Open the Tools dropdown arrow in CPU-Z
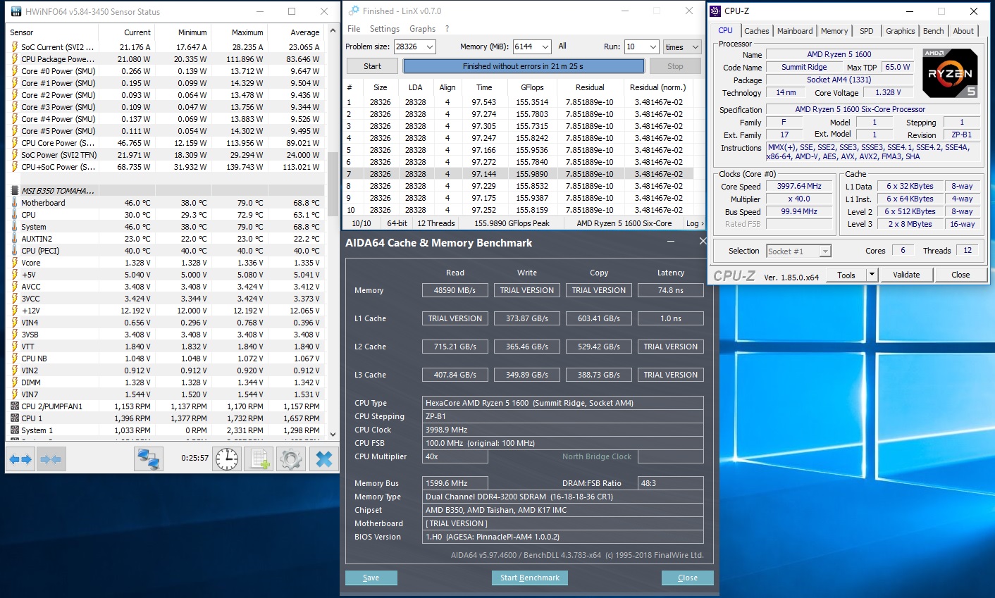The width and height of the screenshot is (995, 598). pos(872,275)
